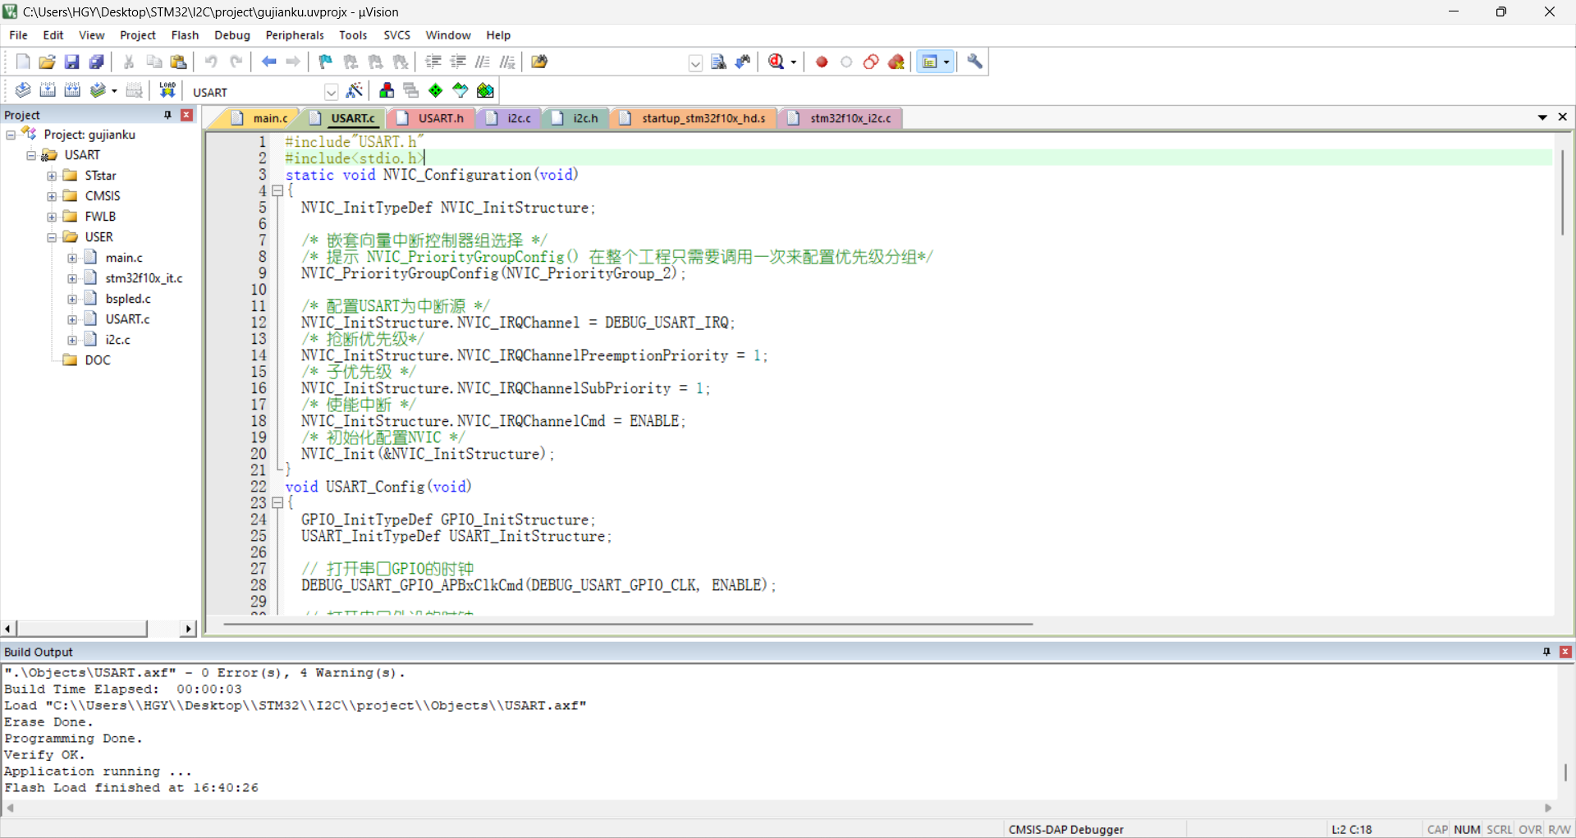Open the Flash menu
The image size is (1576, 838).
185,35
